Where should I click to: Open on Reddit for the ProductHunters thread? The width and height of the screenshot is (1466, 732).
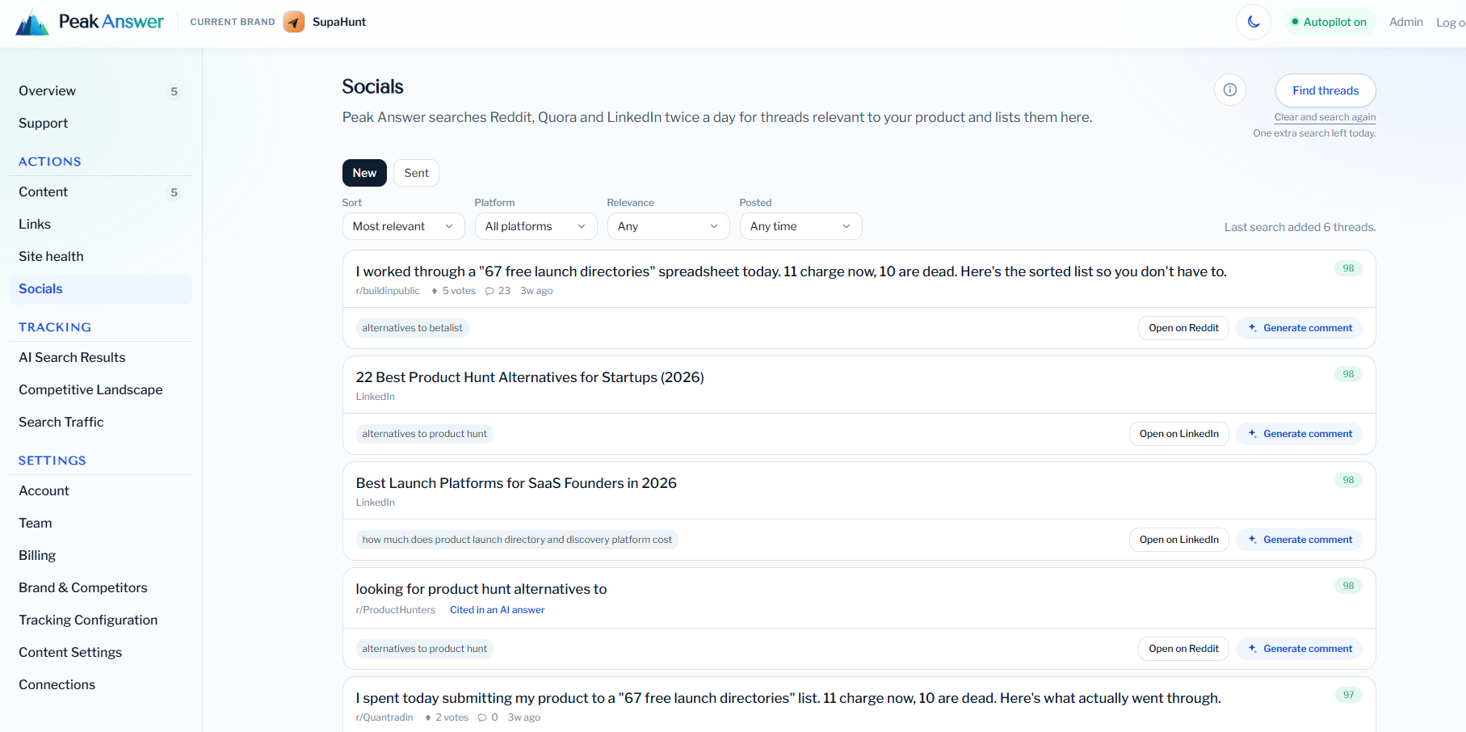[1183, 649]
